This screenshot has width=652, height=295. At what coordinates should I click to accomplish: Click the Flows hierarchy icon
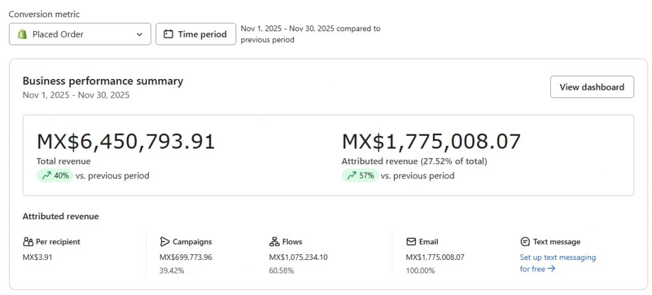[274, 241]
